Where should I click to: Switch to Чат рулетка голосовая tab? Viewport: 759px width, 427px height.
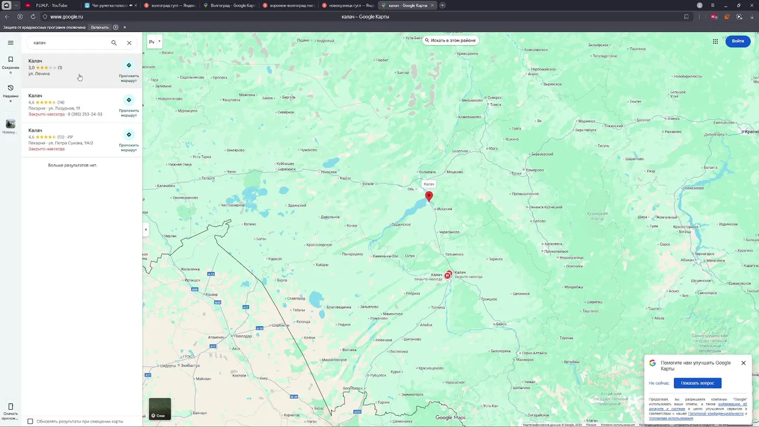(x=110, y=5)
